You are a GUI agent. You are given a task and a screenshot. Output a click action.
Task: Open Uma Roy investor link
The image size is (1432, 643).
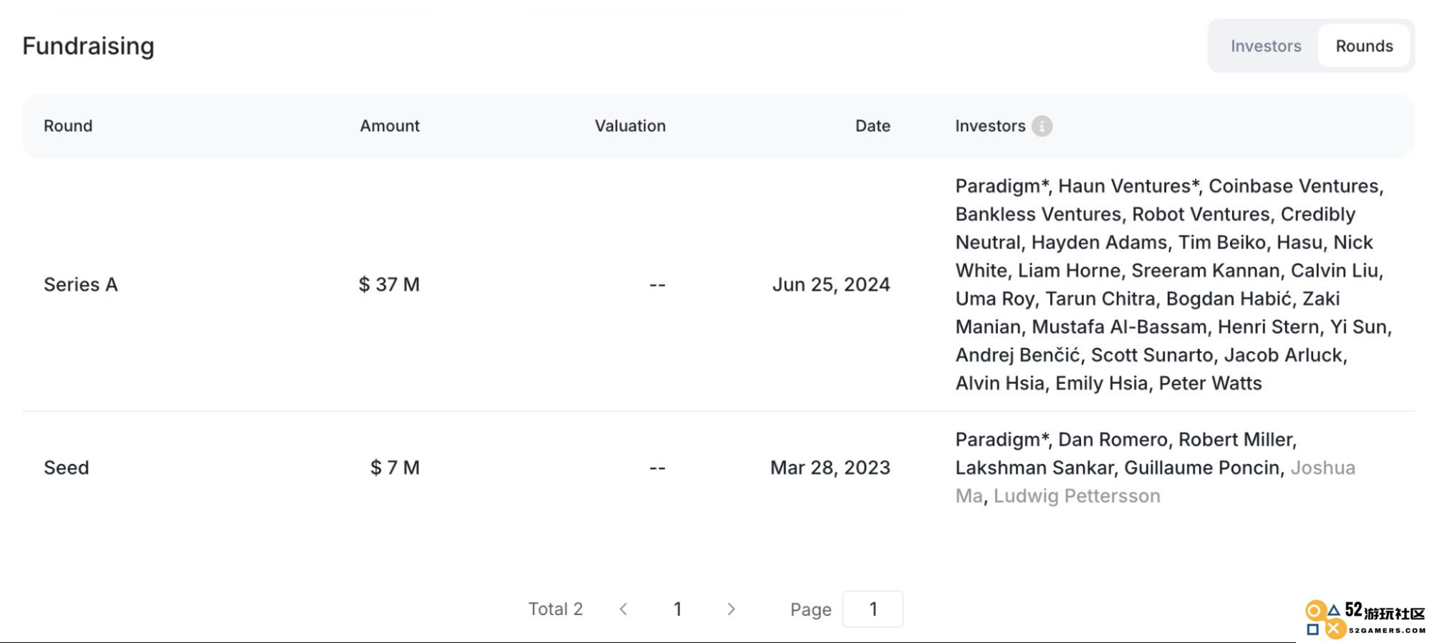[x=994, y=299]
